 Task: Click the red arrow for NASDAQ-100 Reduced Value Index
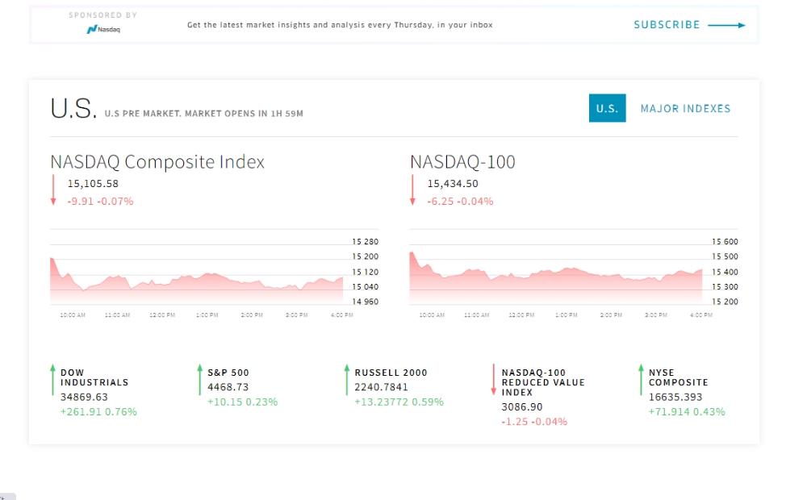494,380
